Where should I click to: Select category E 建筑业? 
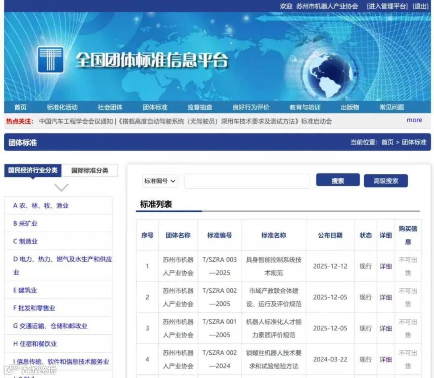point(25,290)
